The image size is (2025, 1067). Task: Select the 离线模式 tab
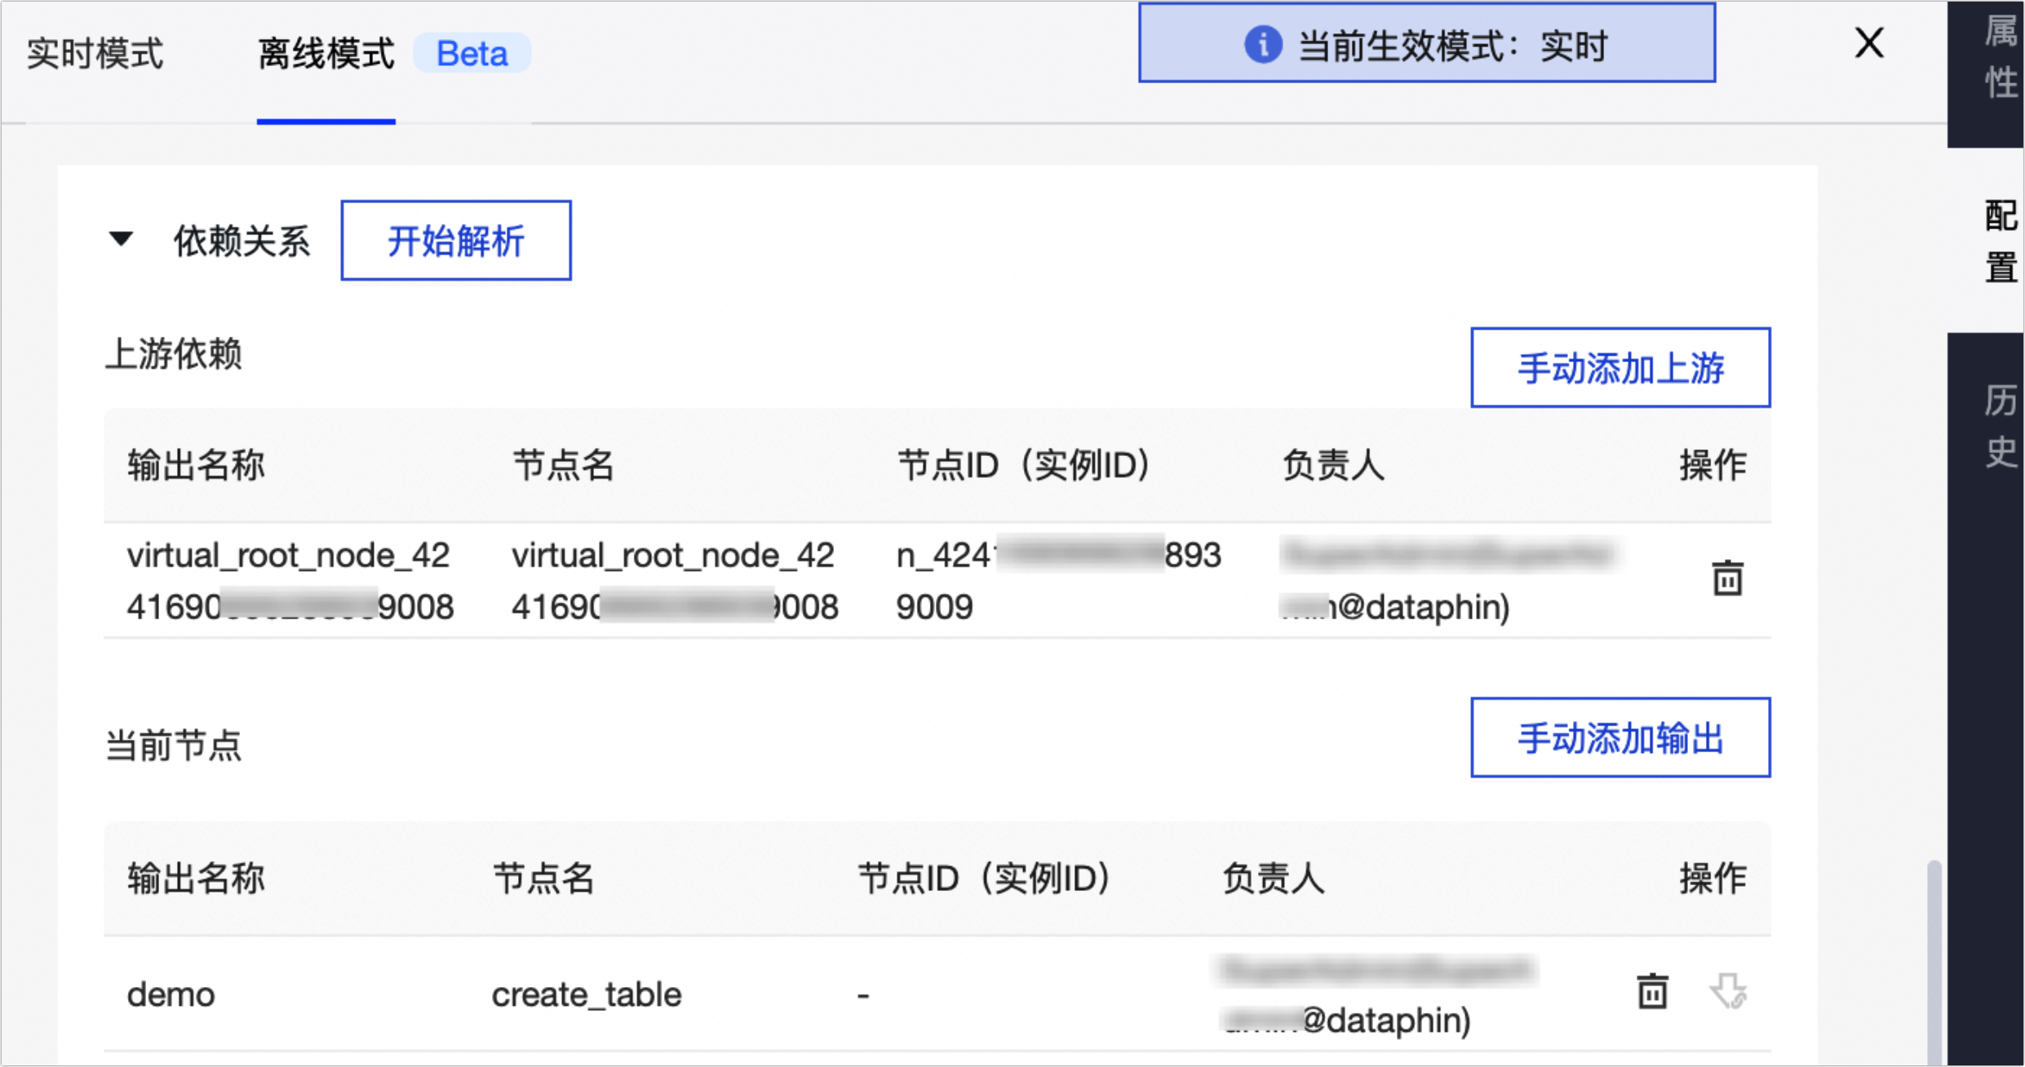(x=326, y=54)
